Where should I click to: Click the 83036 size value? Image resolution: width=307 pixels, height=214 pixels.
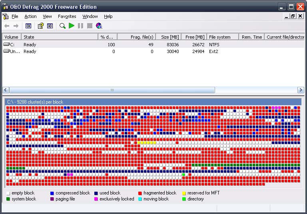coord(173,45)
